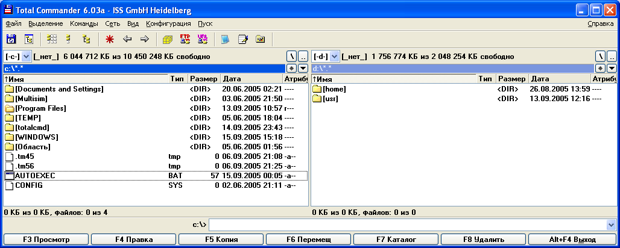Click the folder icon of [usr]
Image resolution: width=620 pixels, height=248 pixels.
point(317,99)
